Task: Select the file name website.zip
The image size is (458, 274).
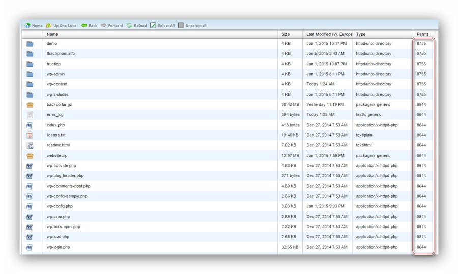Action: [x=56, y=156]
